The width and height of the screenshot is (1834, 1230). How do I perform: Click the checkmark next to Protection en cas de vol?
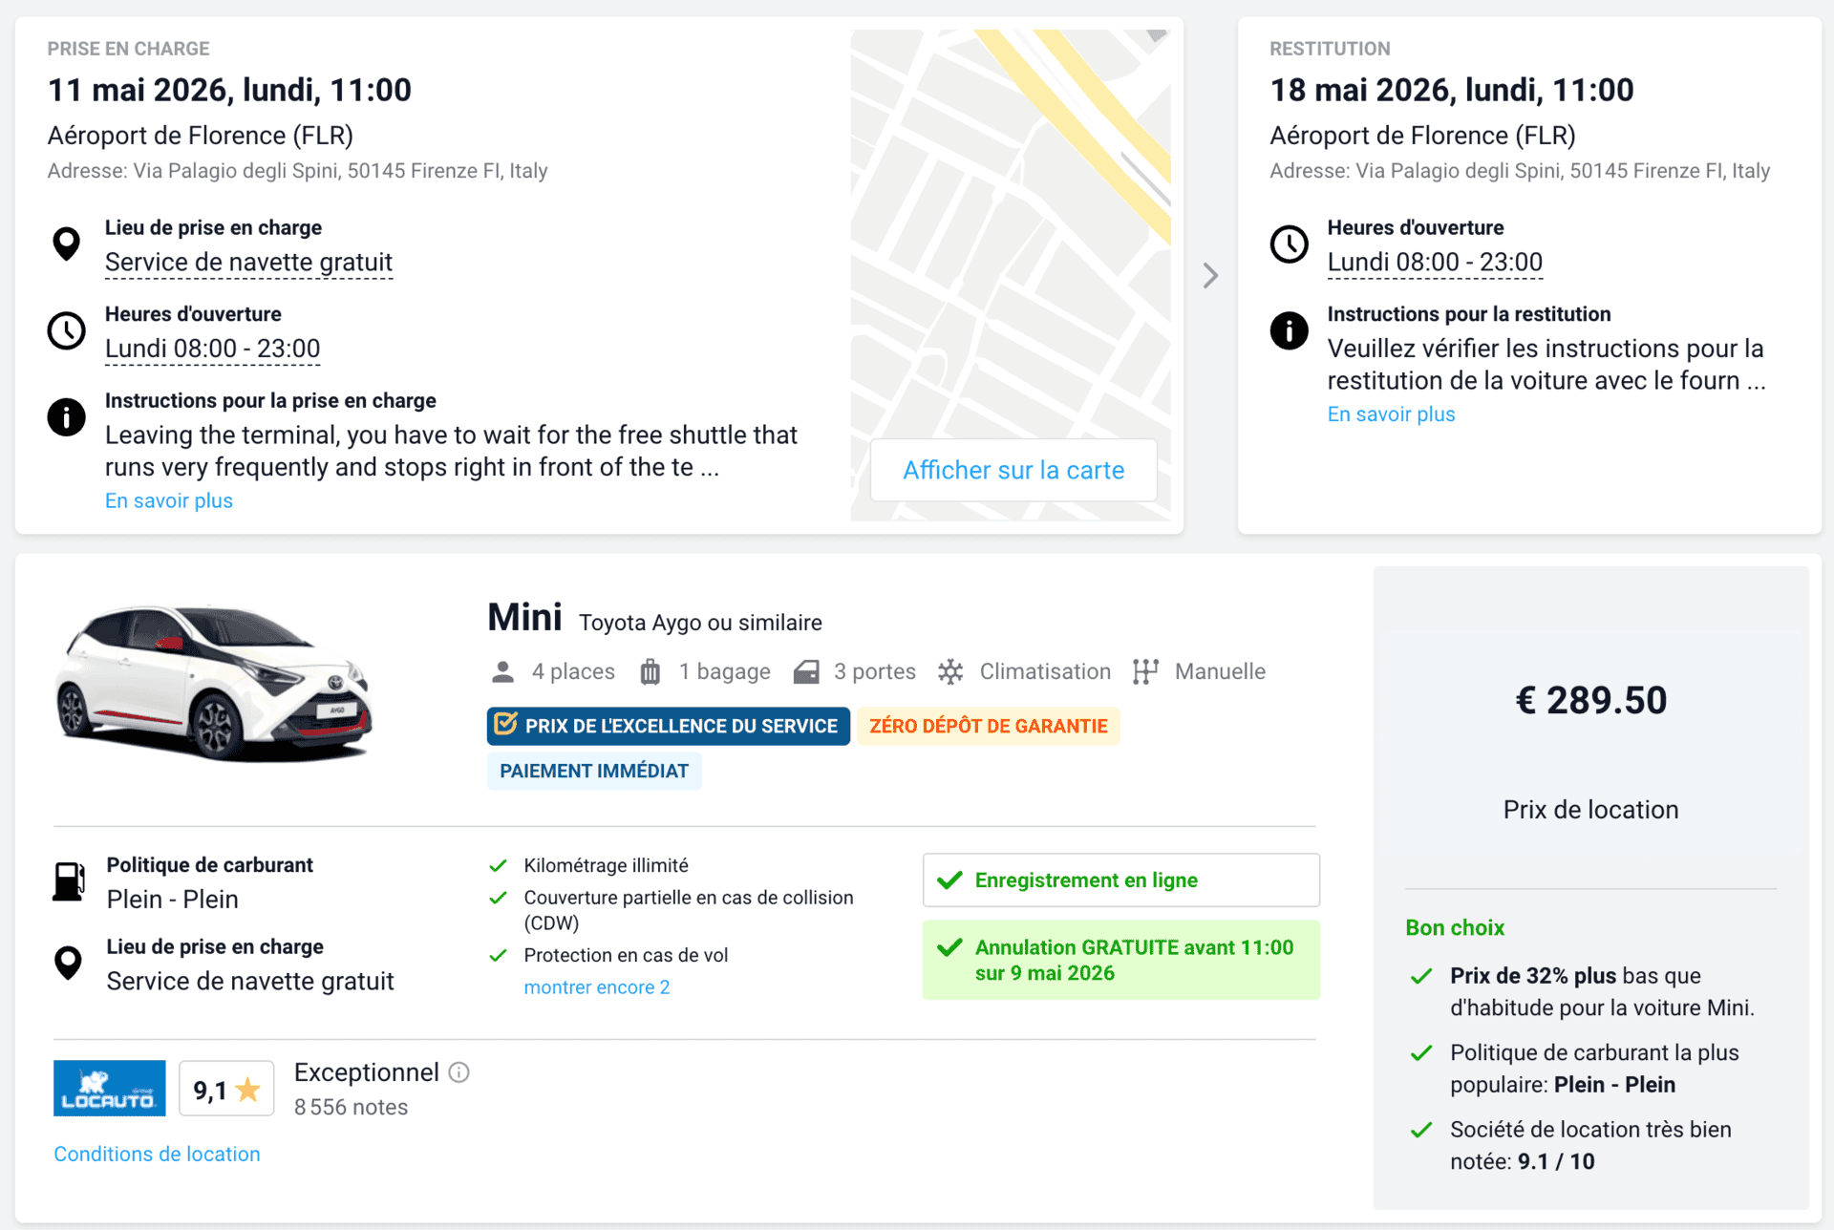click(500, 955)
